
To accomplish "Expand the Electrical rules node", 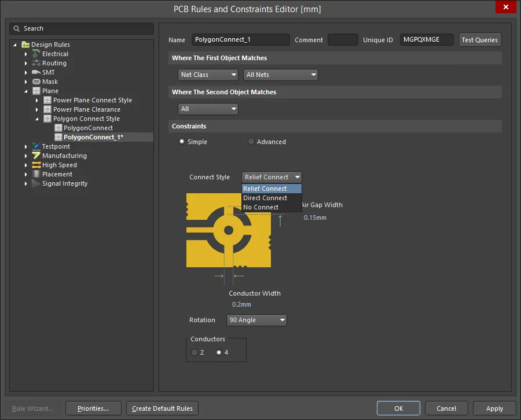I will click(x=26, y=54).
